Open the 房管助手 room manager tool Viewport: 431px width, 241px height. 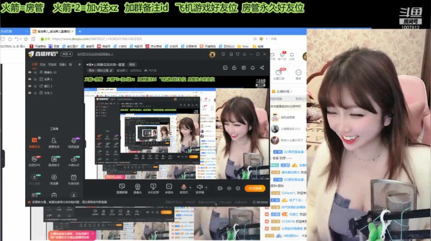coord(54,143)
